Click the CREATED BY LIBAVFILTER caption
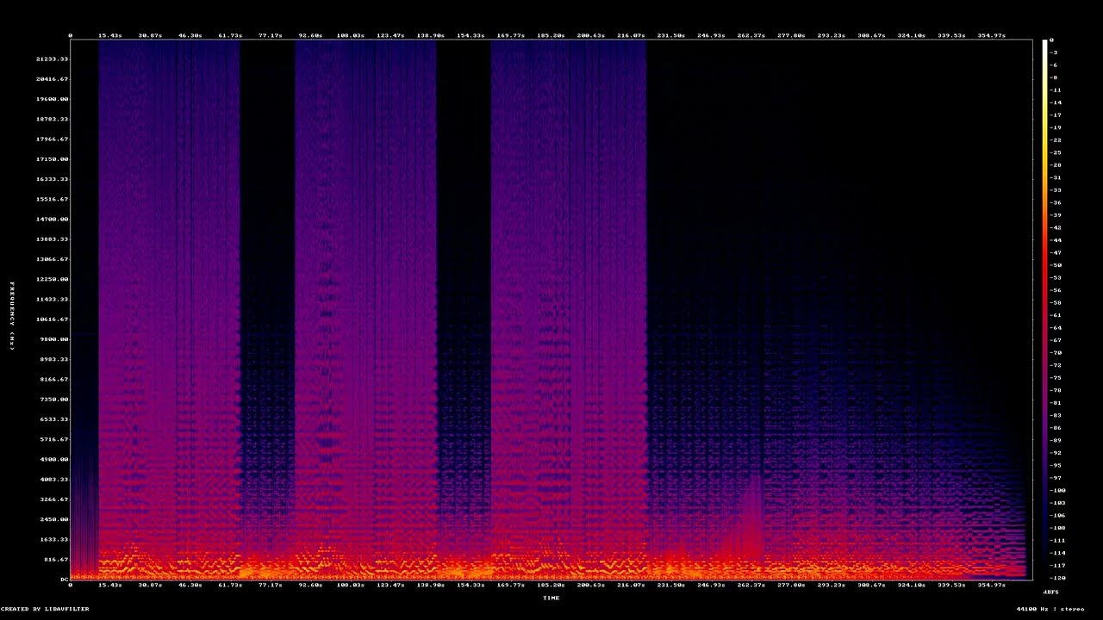The height and width of the screenshot is (620, 1103). pyautogui.click(x=45, y=609)
